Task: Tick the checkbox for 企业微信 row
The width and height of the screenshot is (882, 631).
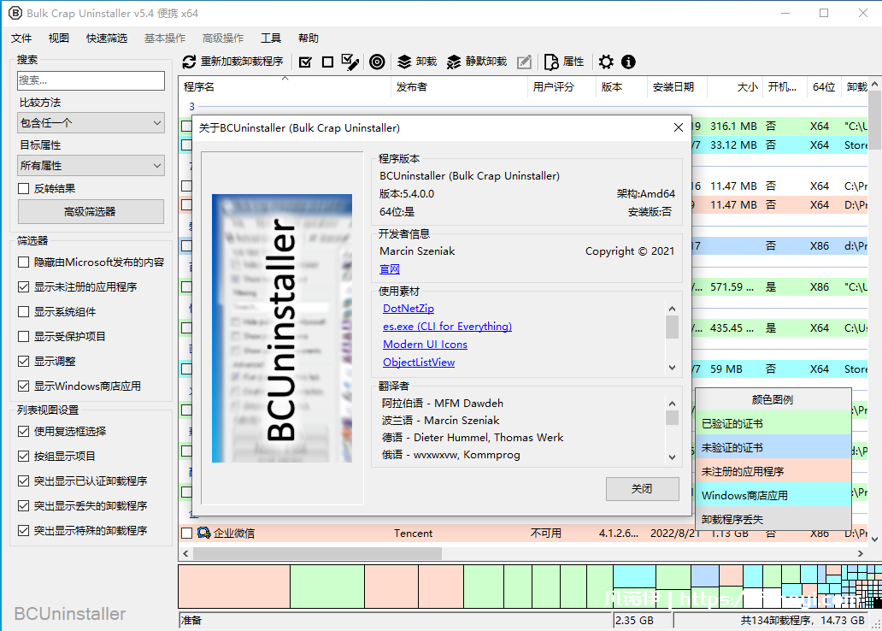Action: (x=187, y=533)
